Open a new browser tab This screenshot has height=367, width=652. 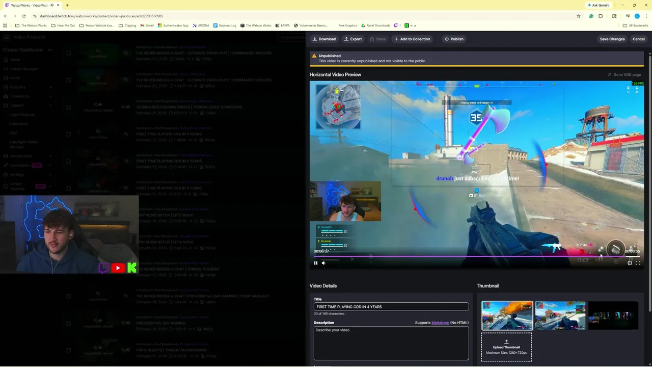(x=67, y=5)
